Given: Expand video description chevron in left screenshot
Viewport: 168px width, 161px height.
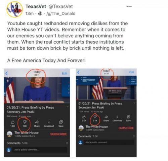Looking at the screenshot, I should pos(68,107).
